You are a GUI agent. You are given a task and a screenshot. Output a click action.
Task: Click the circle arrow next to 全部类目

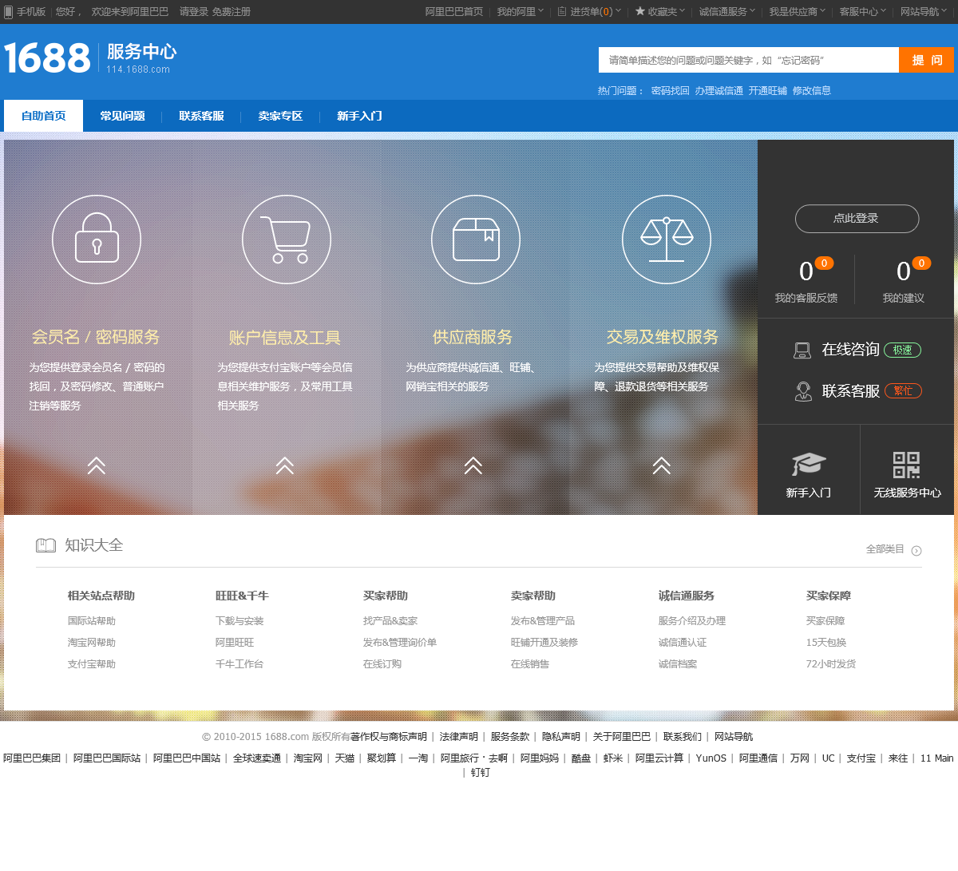[x=916, y=550]
